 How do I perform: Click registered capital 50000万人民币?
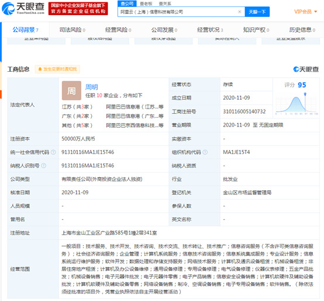(x=78, y=139)
